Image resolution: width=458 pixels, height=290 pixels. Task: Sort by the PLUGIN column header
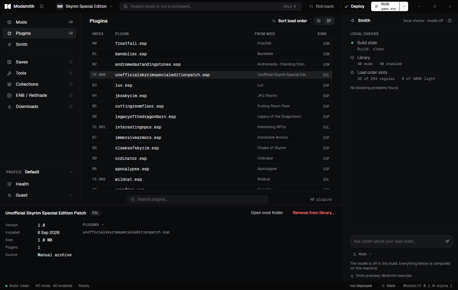(122, 34)
